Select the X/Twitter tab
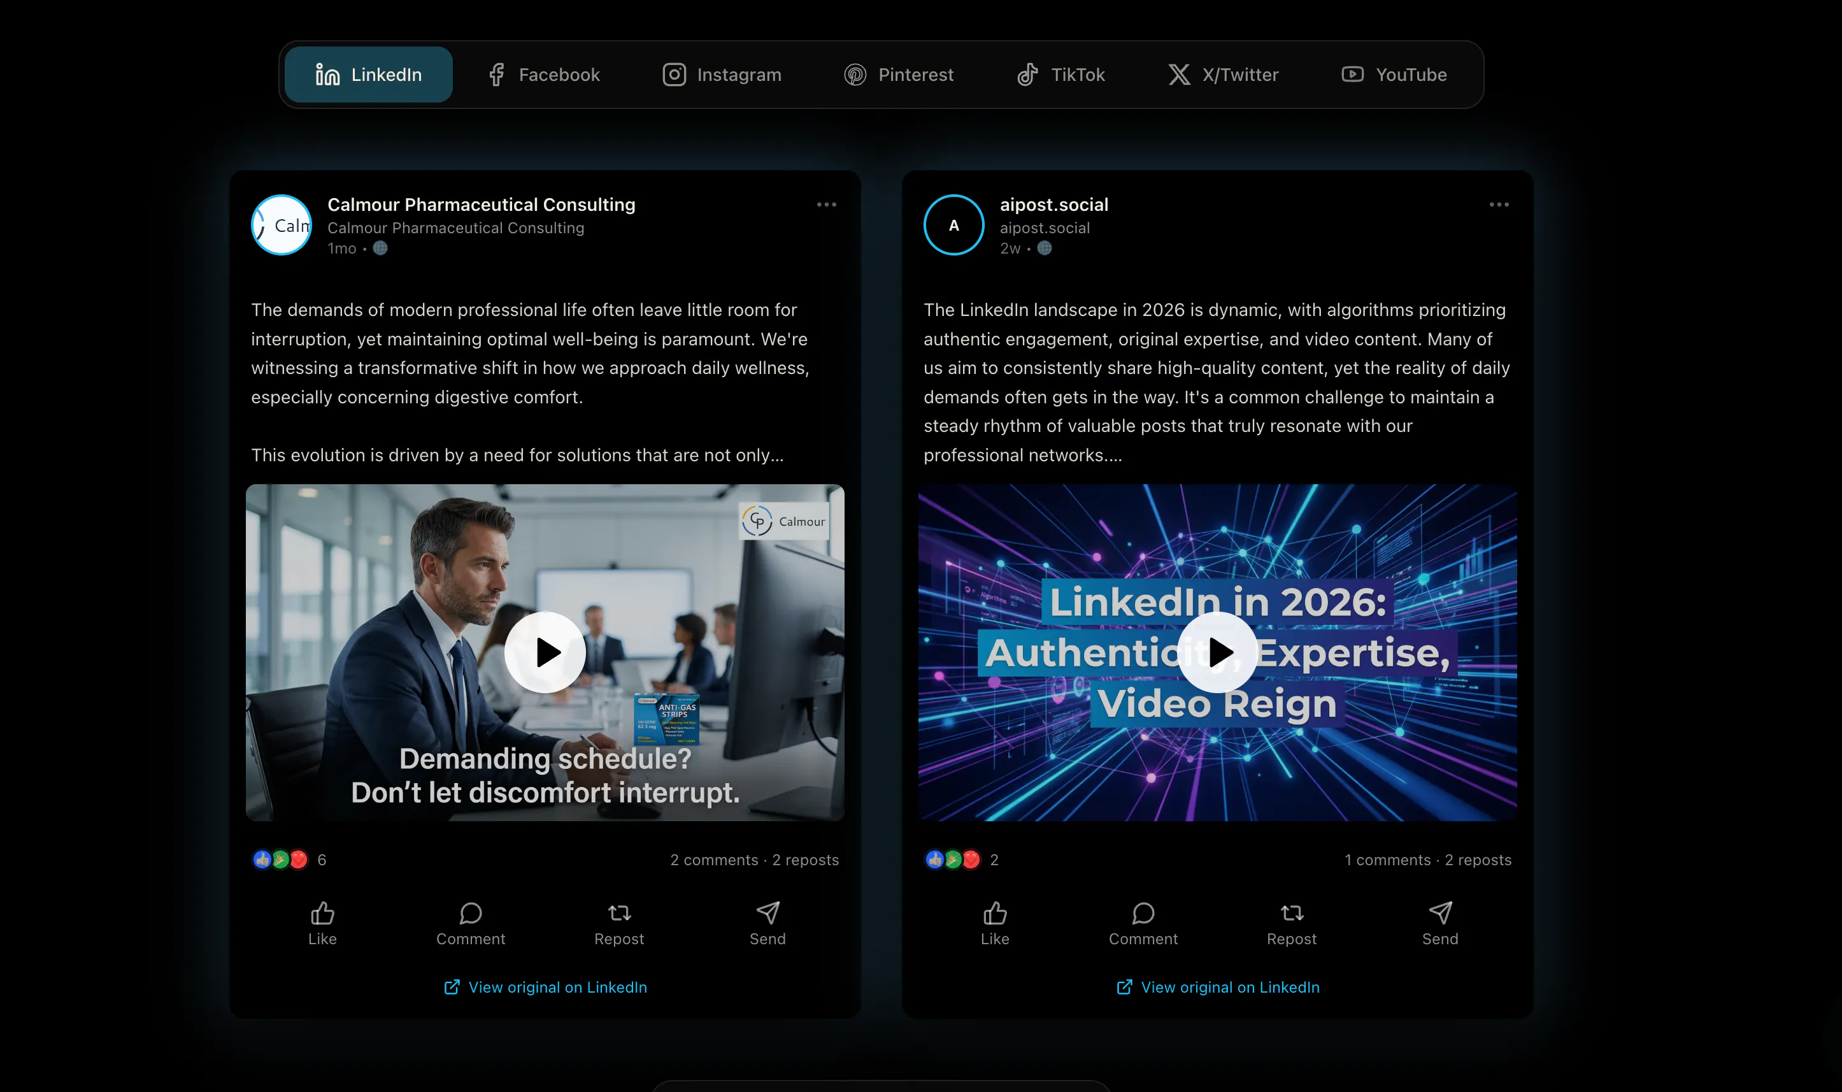The image size is (1842, 1092). (1224, 75)
